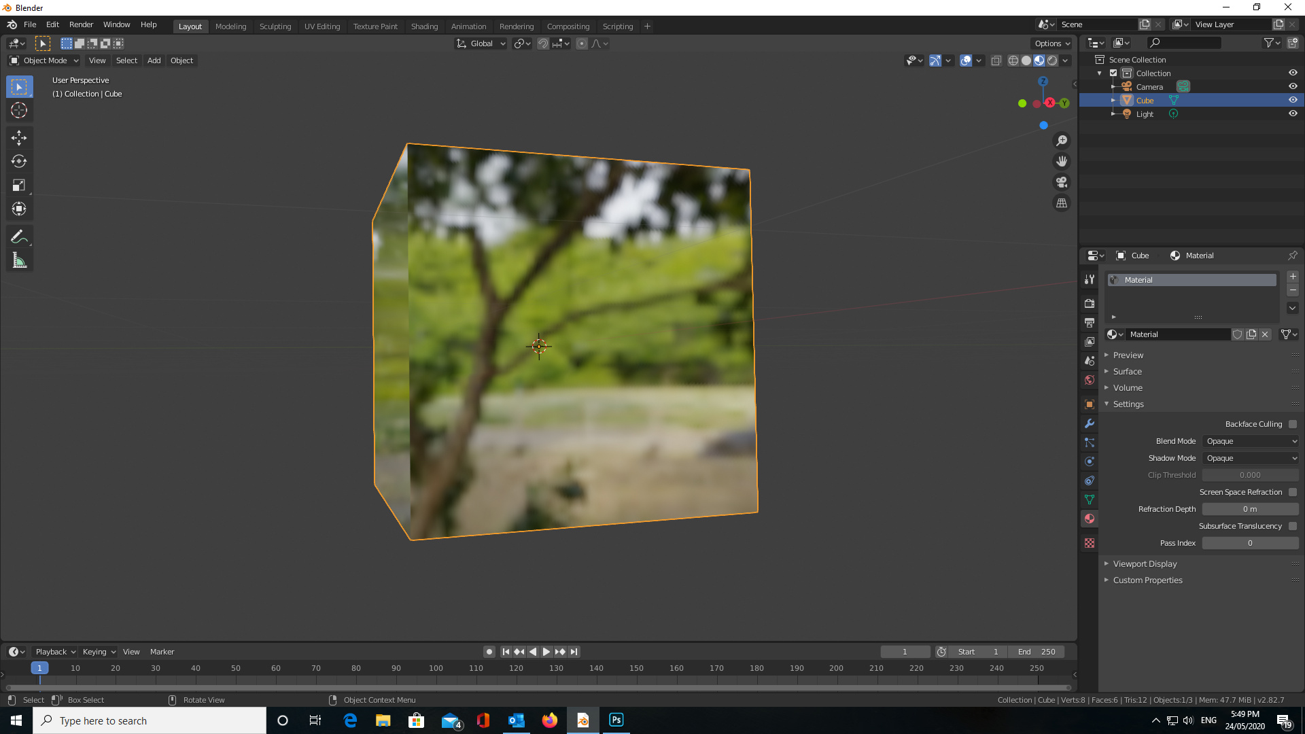The image size is (1305, 734).
Task: Activate the Scale tool
Action: [19, 185]
